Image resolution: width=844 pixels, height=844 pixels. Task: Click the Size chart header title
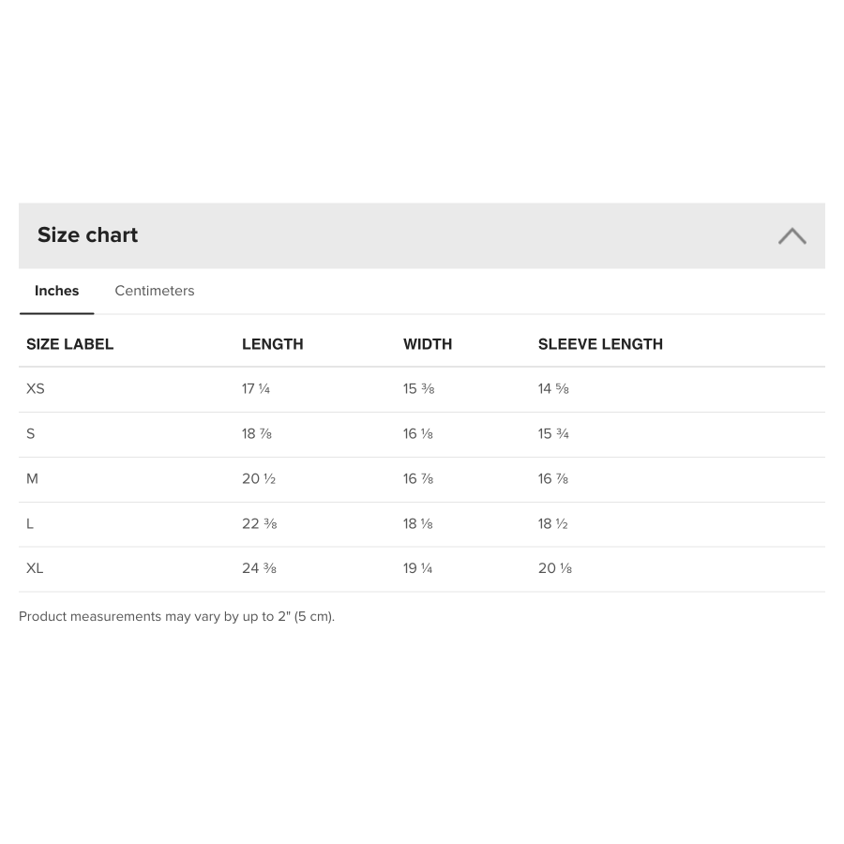(x=88, y=235)
